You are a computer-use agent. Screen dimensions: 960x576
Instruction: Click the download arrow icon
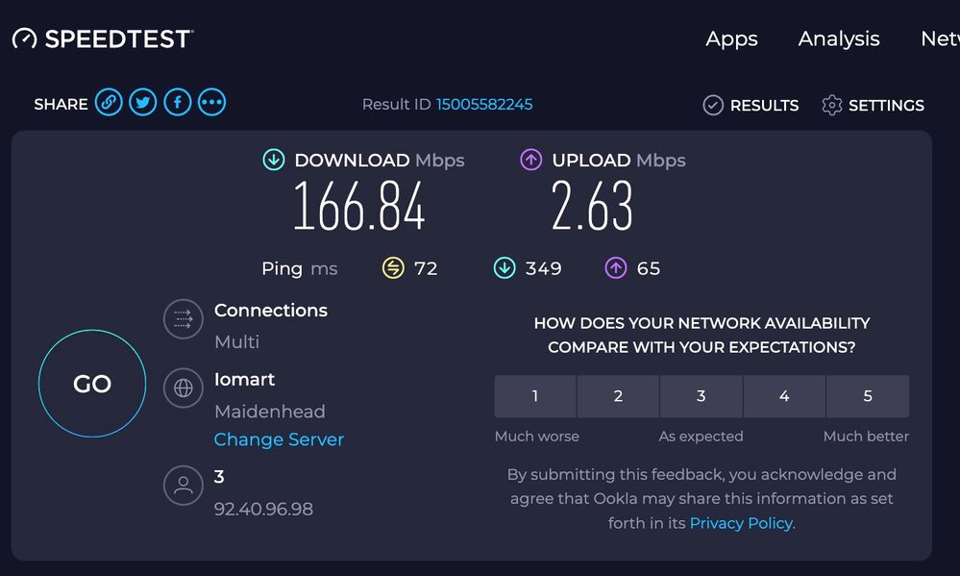274,161
